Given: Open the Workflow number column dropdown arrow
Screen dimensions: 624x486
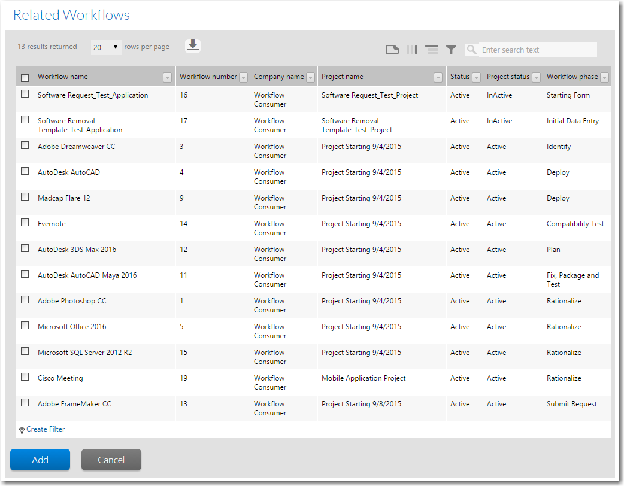Looking at the screenshot, I should pyautogui.click(x=244, y=78).
